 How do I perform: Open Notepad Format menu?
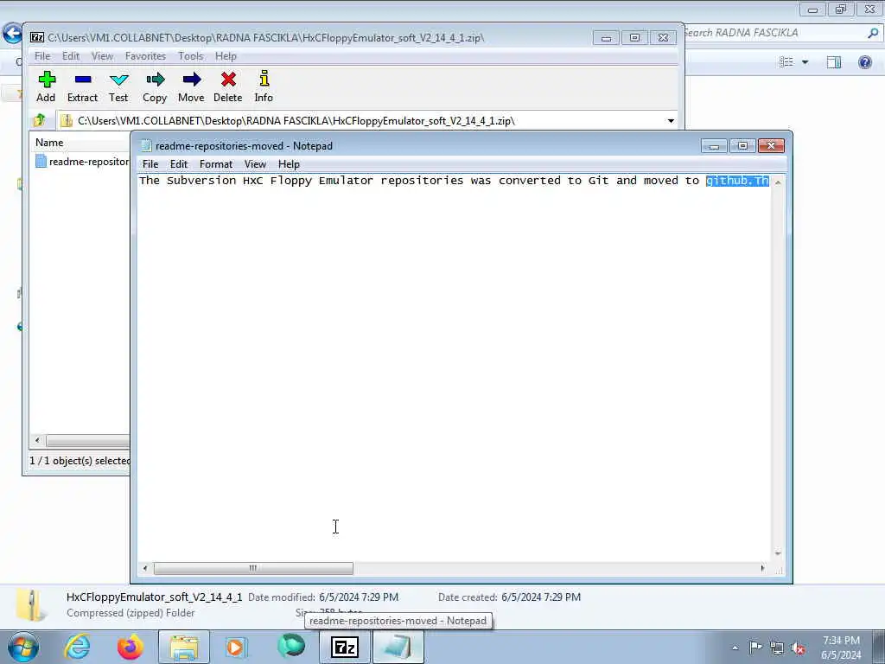[x=216, y=164]
